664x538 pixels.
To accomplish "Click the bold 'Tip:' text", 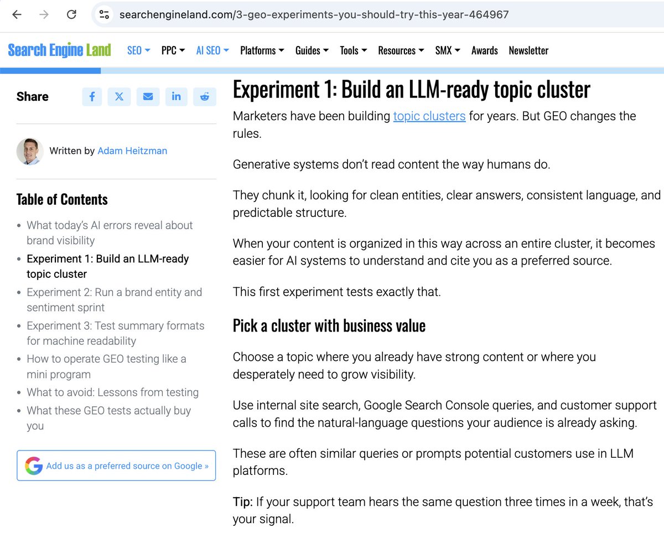I will [243, 502].
